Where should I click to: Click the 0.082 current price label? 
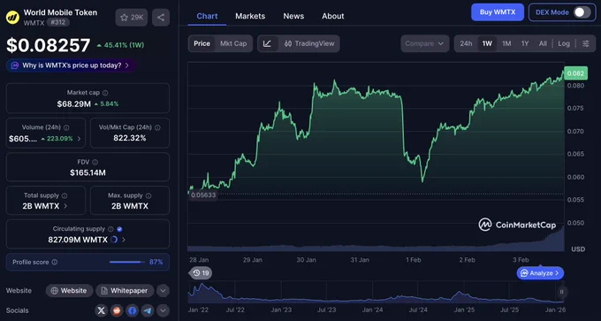(575, 73)
